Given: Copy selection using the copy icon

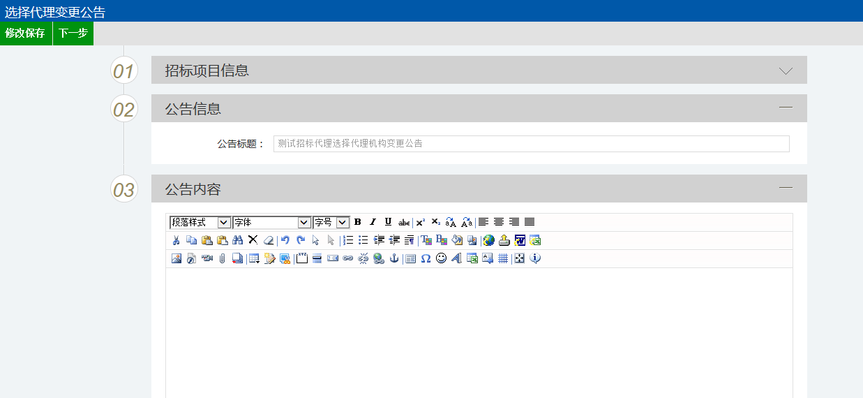Looking at the screenshot, I should coord(191,240).
